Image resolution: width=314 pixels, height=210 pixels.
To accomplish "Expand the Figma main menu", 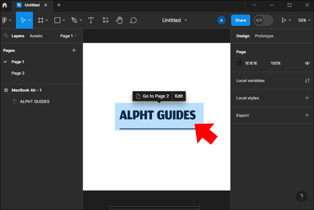I will [x=6, y=20].
